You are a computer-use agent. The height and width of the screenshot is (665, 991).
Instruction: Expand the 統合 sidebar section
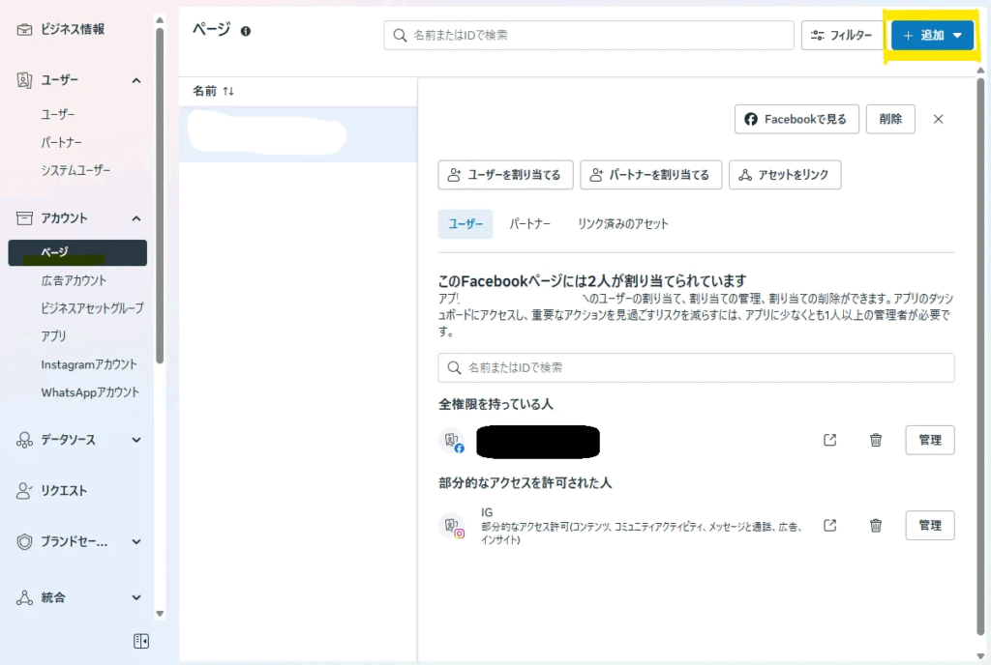[x=136, y=597]
